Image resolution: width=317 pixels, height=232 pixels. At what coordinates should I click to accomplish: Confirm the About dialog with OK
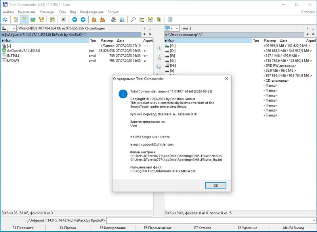click(x=216, y=186)
